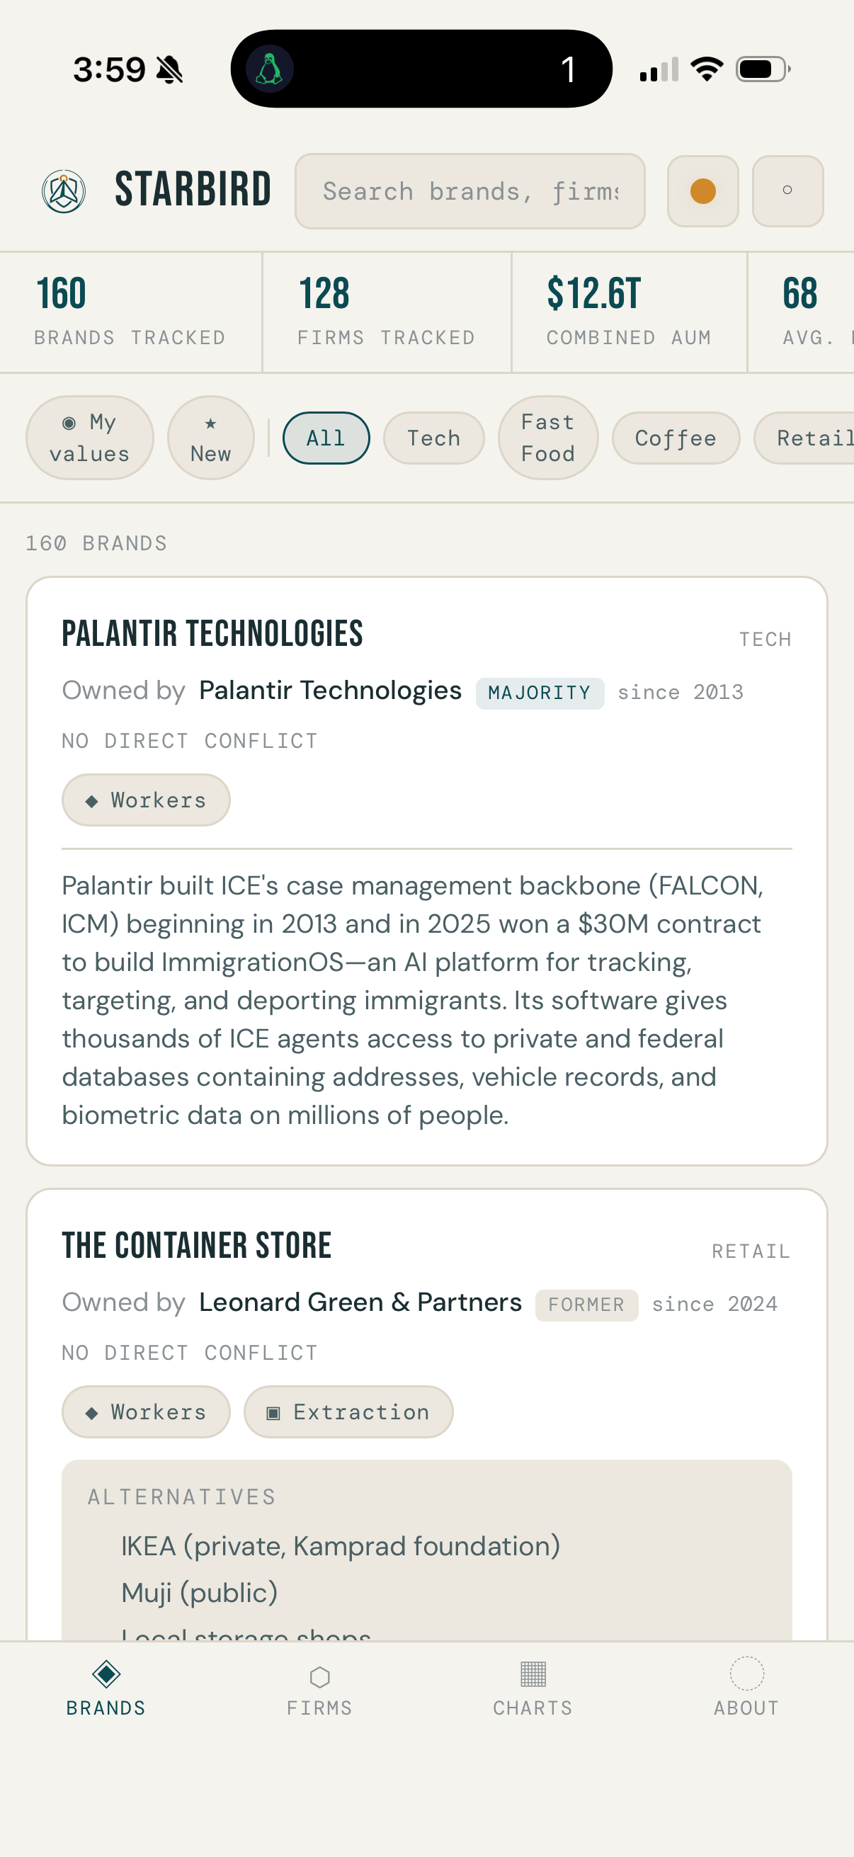
Task: Tap the small circle header button
Action: pyautogui.click(x=787, y=192)
